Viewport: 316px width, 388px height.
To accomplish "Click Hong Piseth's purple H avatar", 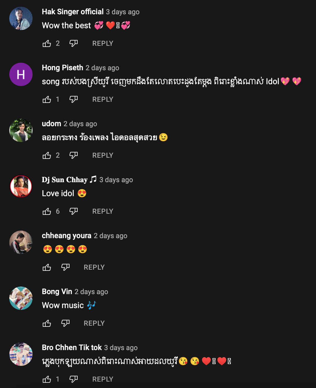I will click(21, 74).
